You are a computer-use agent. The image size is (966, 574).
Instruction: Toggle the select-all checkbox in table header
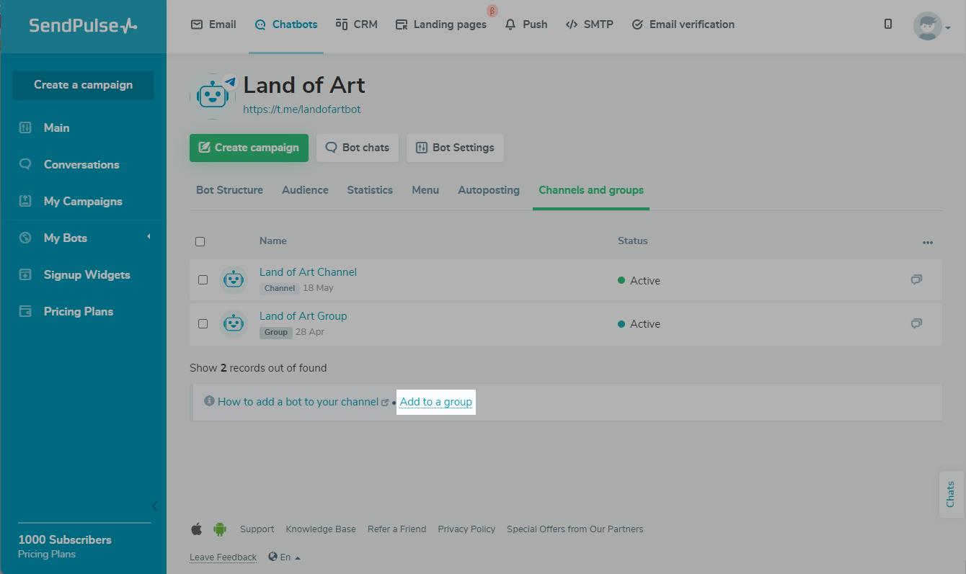[x=200, y=242]
